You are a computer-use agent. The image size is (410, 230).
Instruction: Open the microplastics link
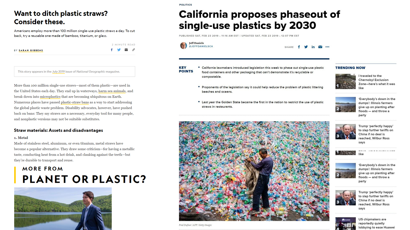(50, 97)
